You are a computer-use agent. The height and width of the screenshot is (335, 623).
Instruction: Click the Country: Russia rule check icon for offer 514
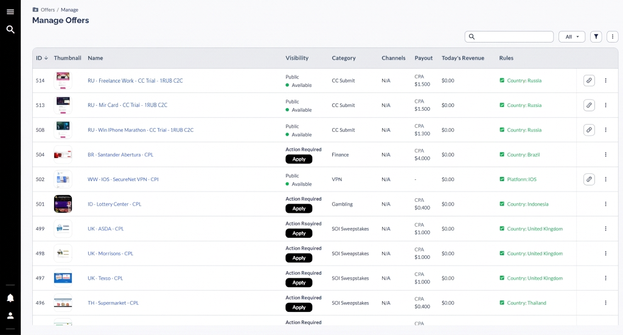click(502, 81)
